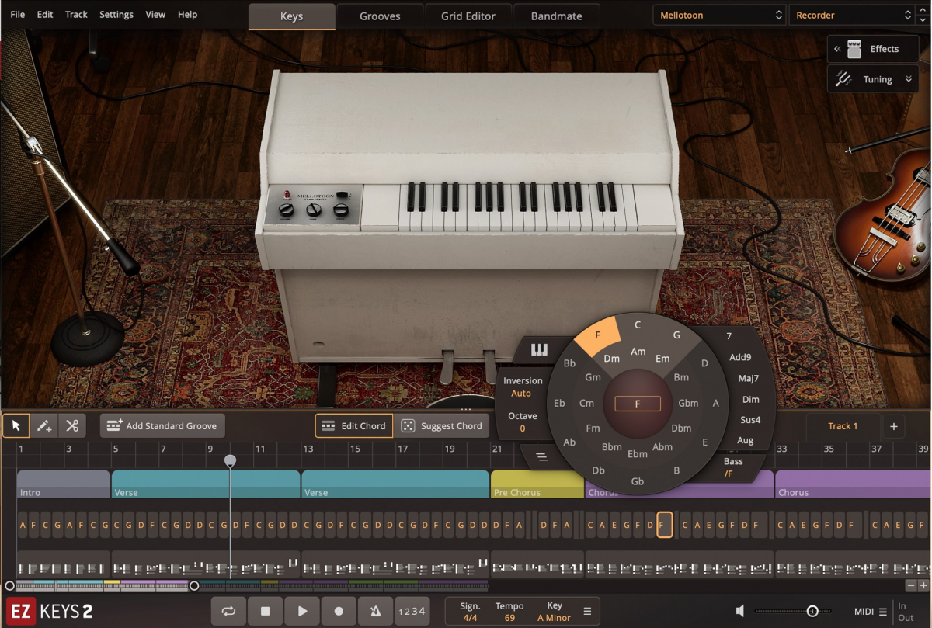Open the Recorder sound dropdown
Viewport: 932px width, 628px height.
[x=852, y=15]
